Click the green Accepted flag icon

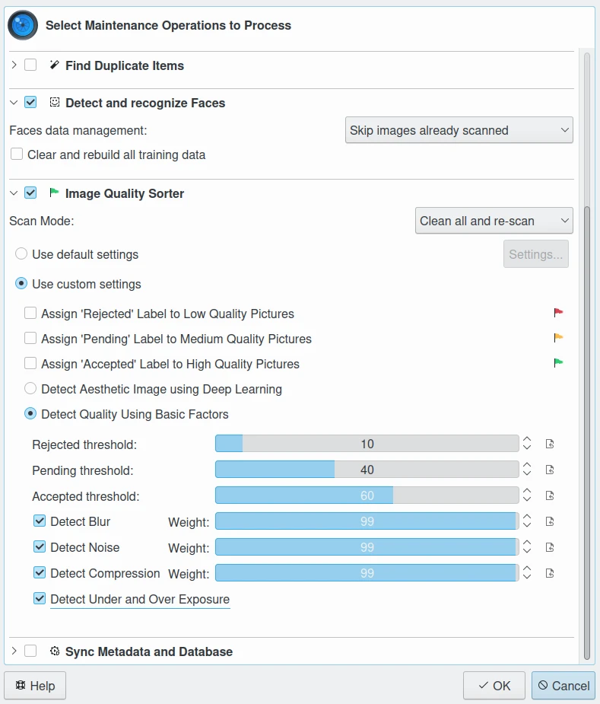click(x=558, y=363)
